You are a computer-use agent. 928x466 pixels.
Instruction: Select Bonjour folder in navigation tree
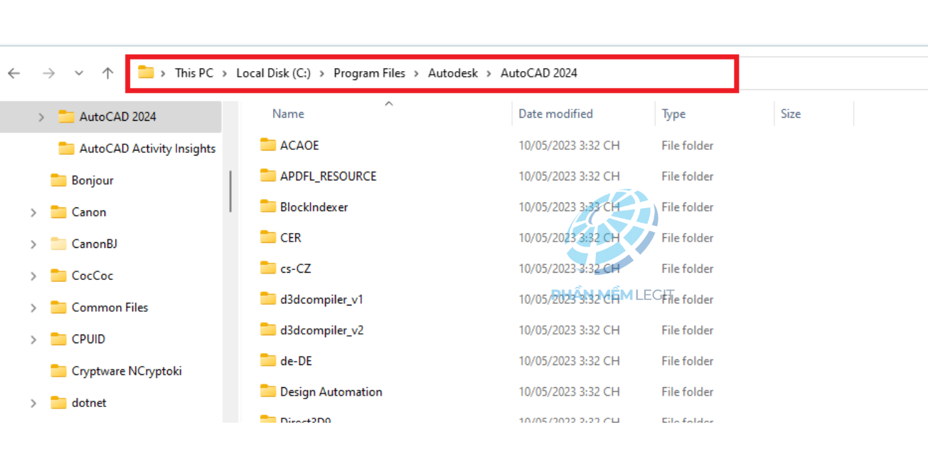coord(92,180)
